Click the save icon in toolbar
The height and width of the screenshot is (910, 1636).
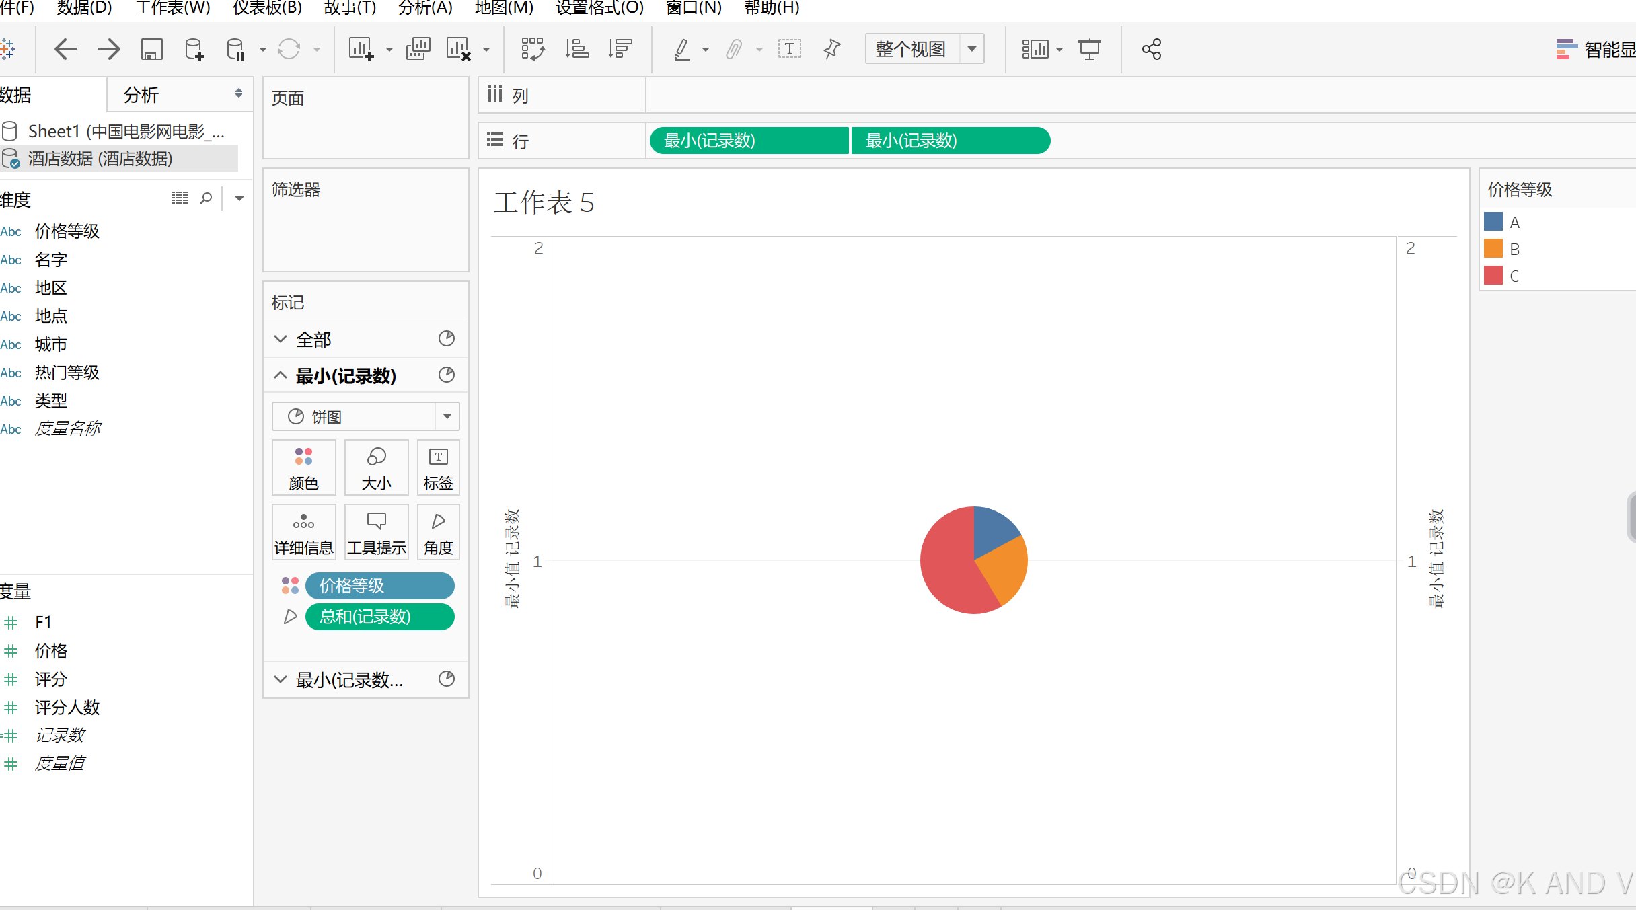pyautogui.click(x=151, y=49)
